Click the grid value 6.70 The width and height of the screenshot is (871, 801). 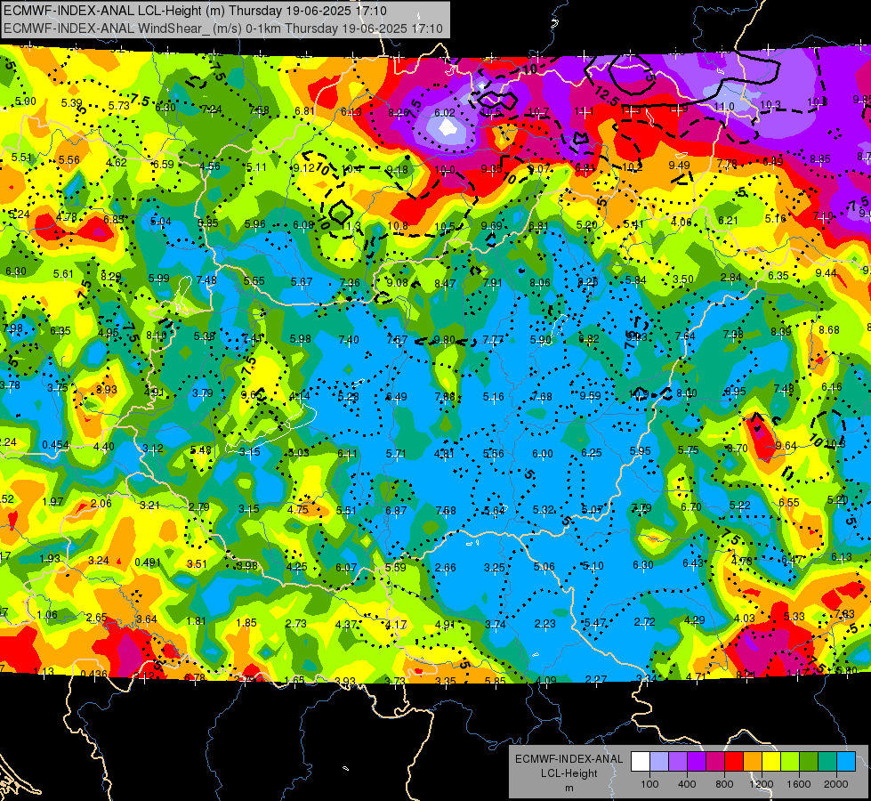pyautogui.click(x=691, y=507)
